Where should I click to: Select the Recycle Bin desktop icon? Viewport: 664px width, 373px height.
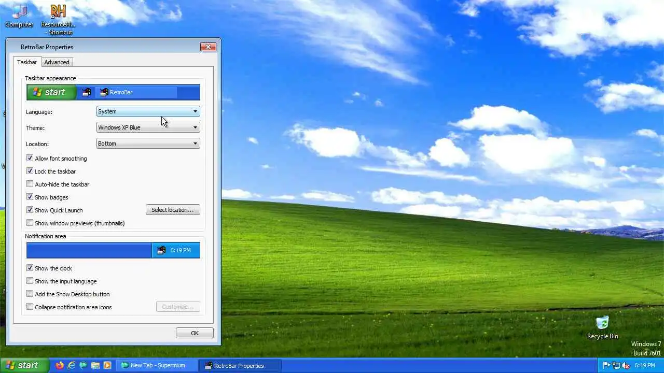click(x=602, y=327)
